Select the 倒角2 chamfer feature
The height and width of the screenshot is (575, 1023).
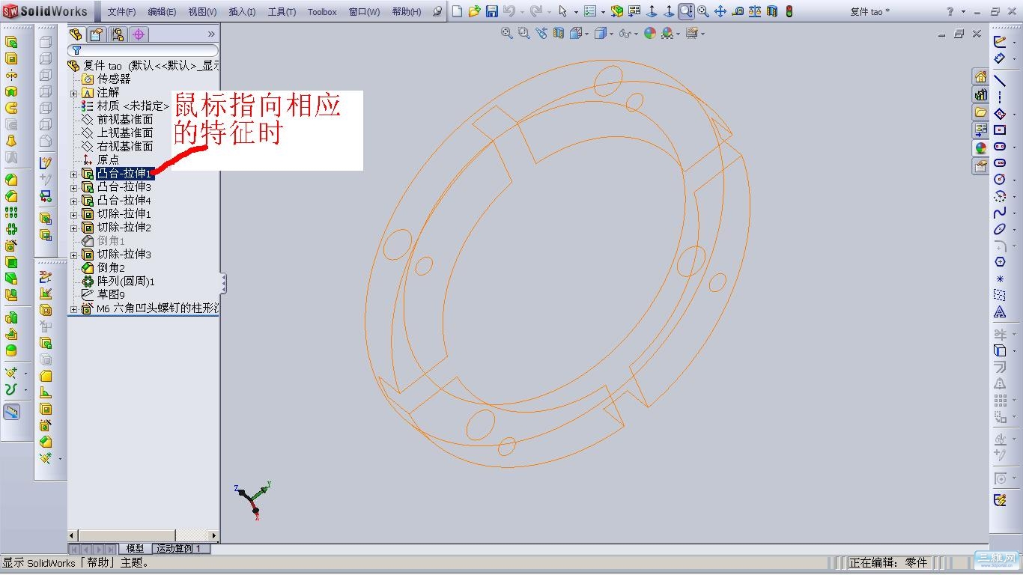click(111, 267)
